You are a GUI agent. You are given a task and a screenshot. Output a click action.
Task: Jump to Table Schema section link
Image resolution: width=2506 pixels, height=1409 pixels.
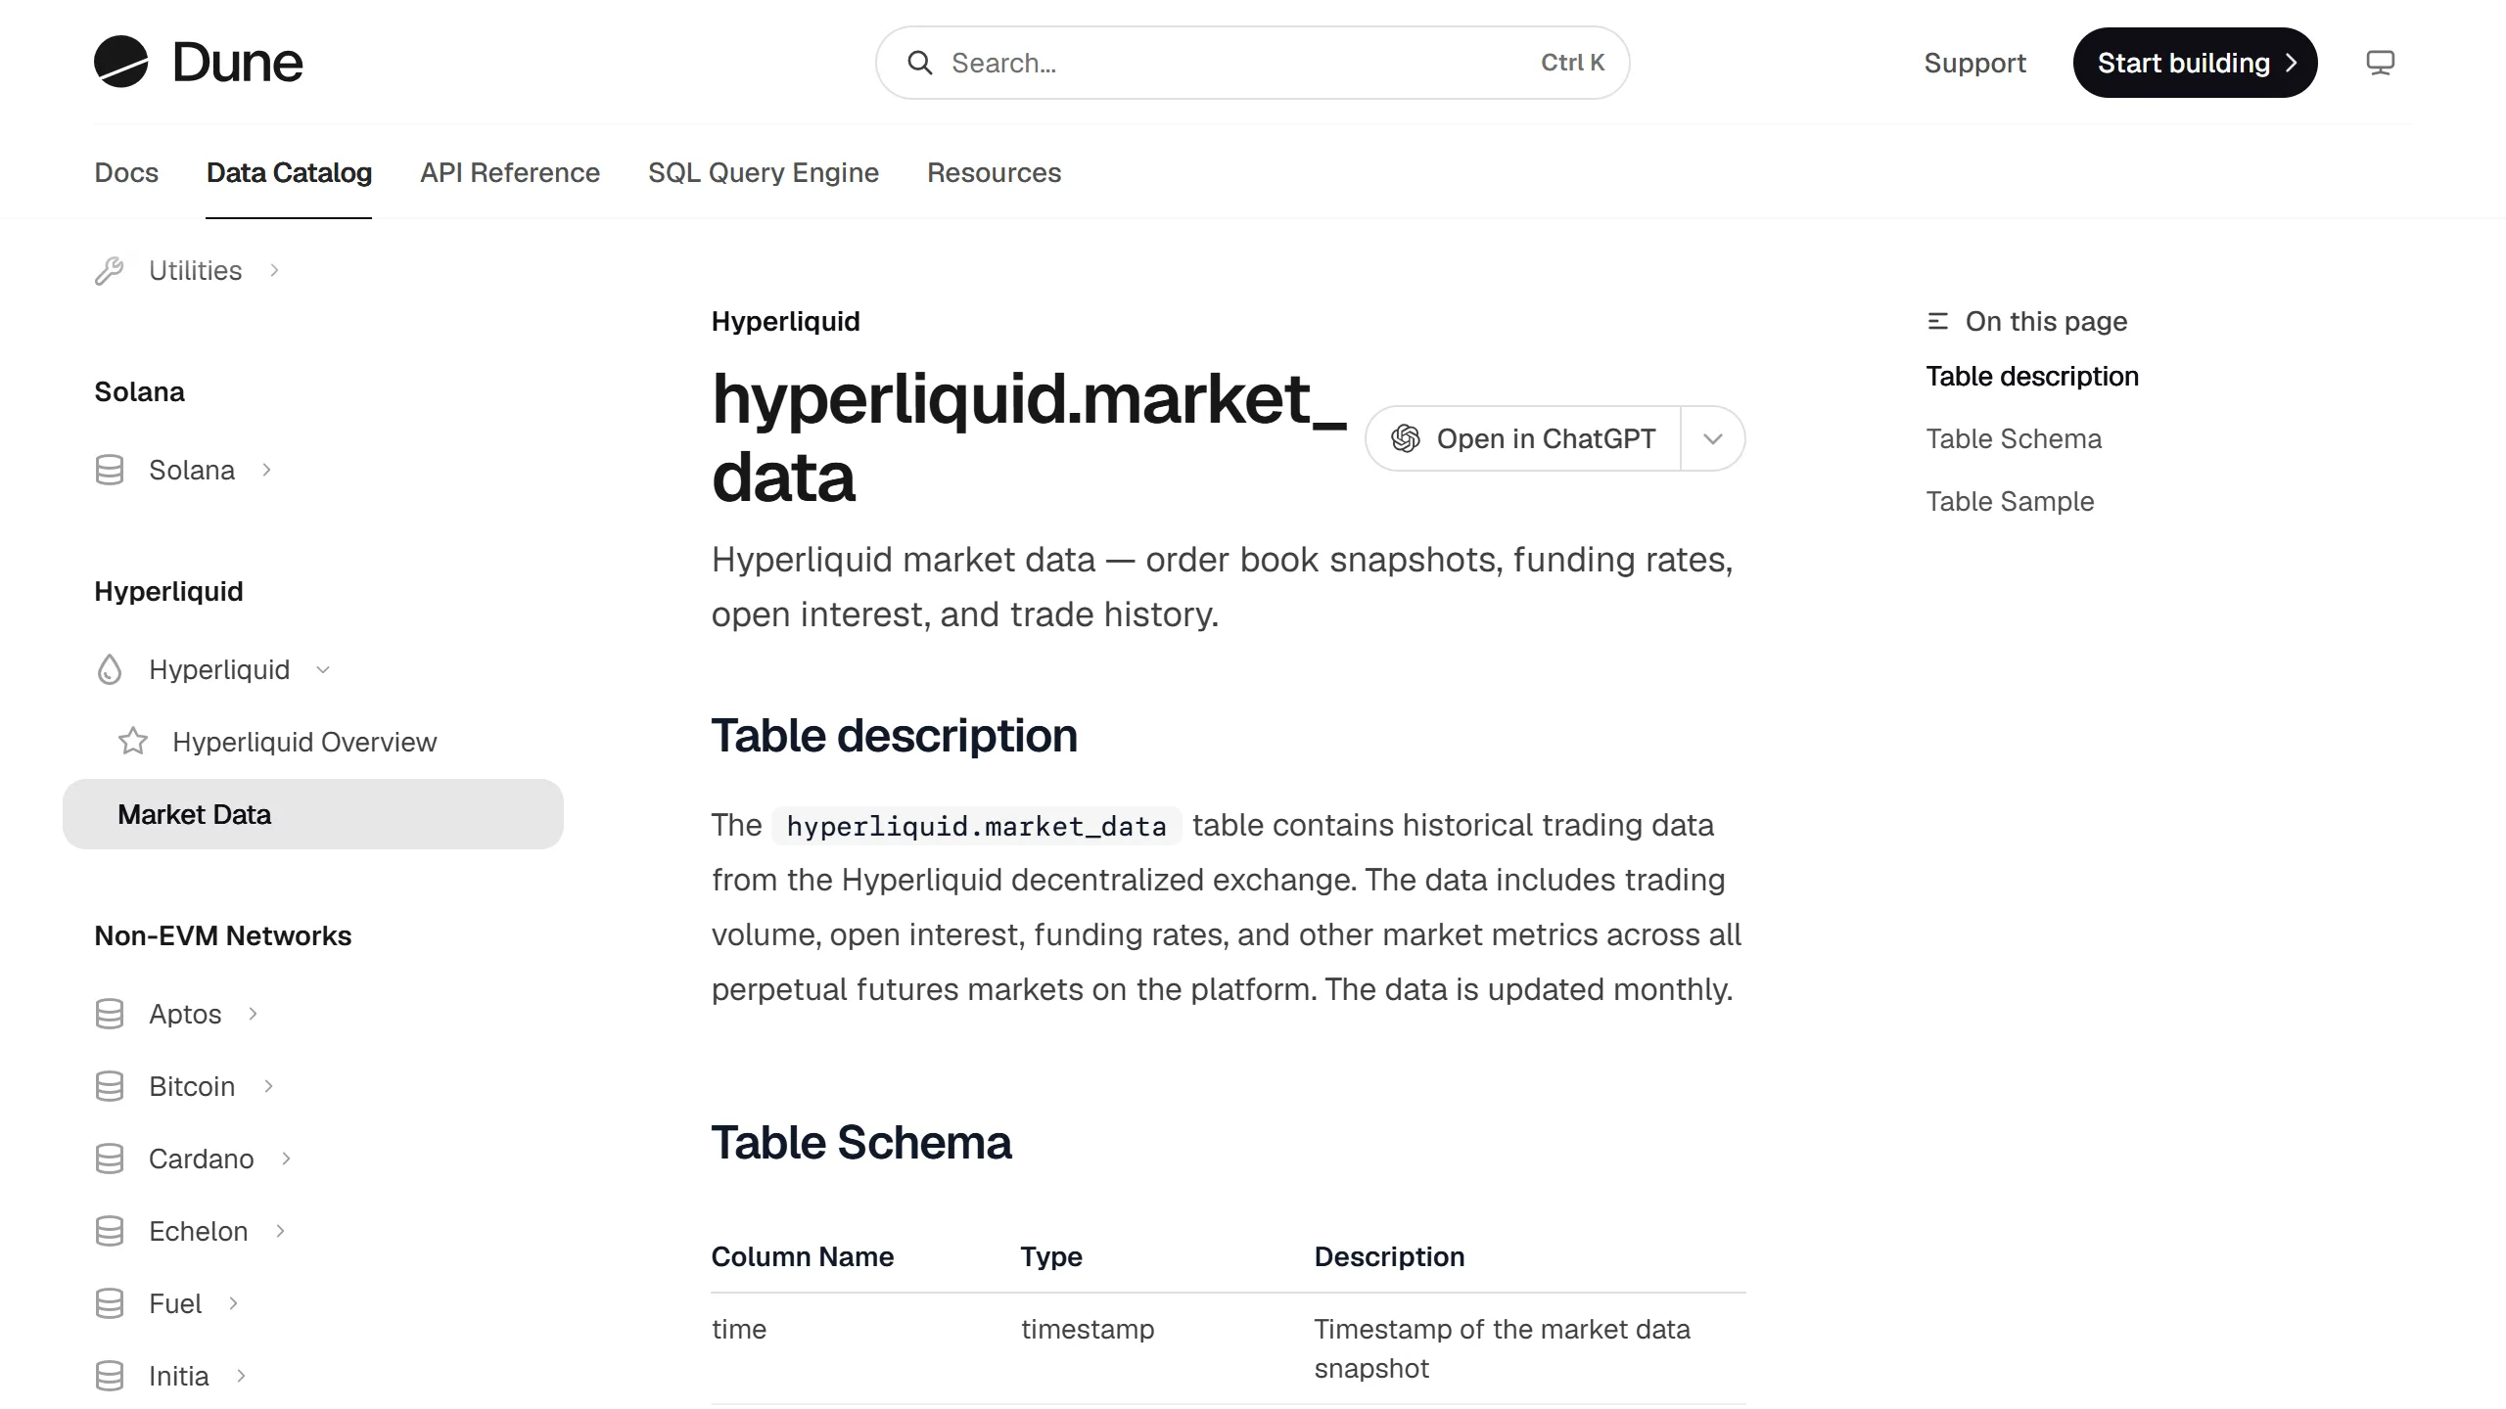2014,439
